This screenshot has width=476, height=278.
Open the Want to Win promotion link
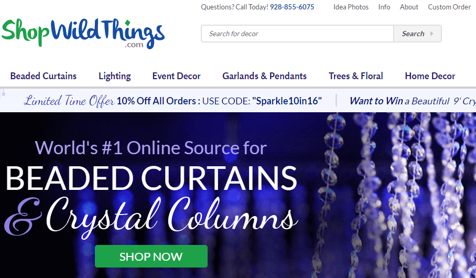(x=413, y=101)
